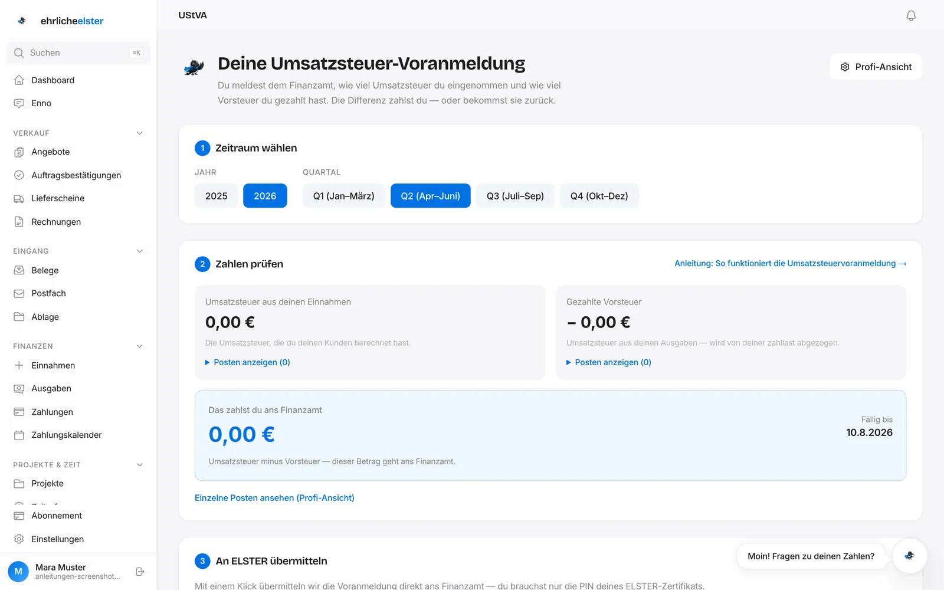This screenshot has height=590, width=944.
Task: Click the 'Moin! Fragen zu deinen Zahlen?' bubble
Action: [811, 556]
